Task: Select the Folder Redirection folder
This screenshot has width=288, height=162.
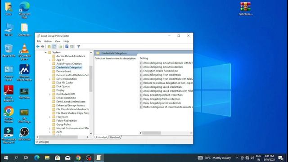Action: coord(67,121)
